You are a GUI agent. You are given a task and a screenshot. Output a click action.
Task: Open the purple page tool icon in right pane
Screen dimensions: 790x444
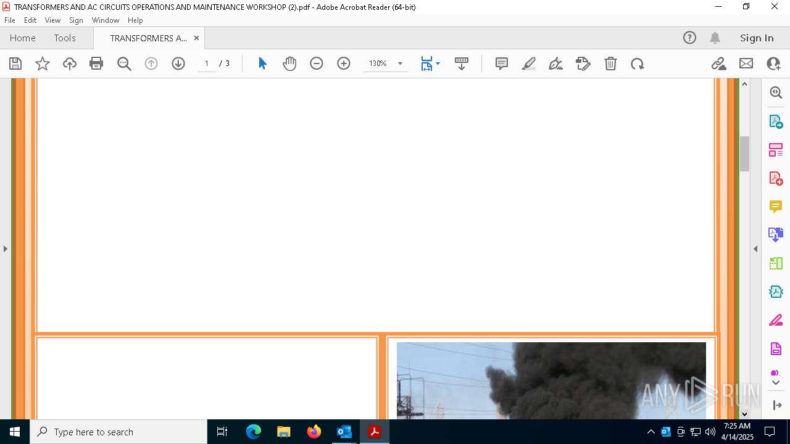click(776, 348)
